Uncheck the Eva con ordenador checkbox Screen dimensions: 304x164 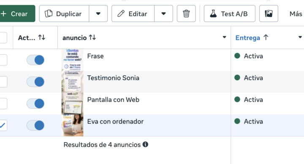tap(3, 126)
